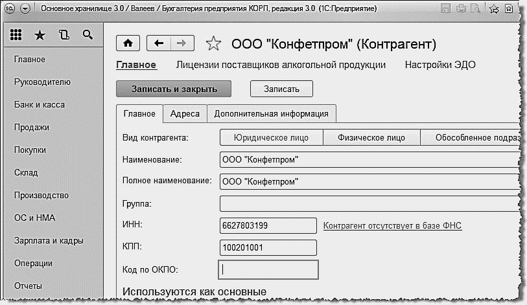The width and height of the screenshot is (527, 305).
Task: Open the Руководителю section
Action: click(42, 82)
